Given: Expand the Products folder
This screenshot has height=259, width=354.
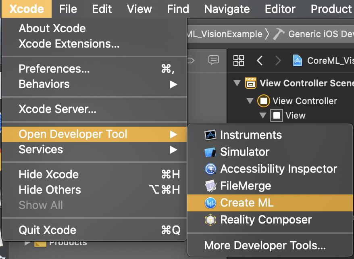Looking at the screenshot, I should click(x=27, y=243).
